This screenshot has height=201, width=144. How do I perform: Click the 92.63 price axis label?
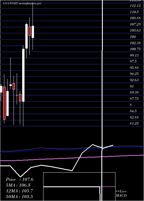point(134,80)
